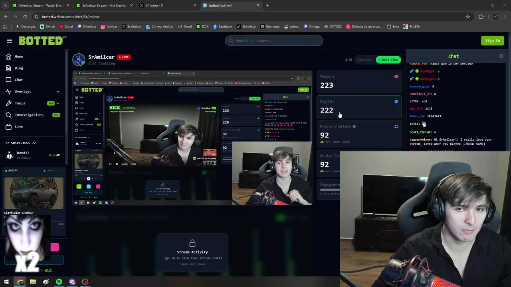The image size is (511, 287).
Task: Go back with the browser back arrow
Action: 6,17
